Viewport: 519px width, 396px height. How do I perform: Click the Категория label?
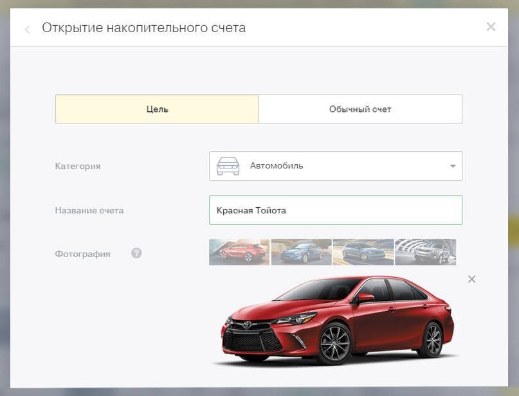click(x=78, y=166)
